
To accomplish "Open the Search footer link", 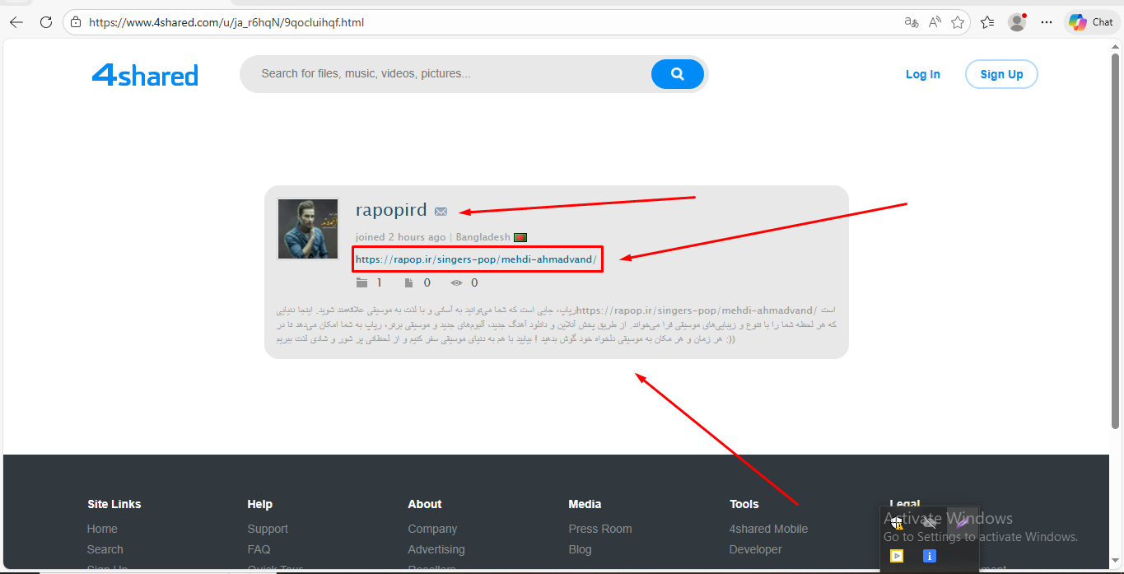I will click(x=105, y=549).
